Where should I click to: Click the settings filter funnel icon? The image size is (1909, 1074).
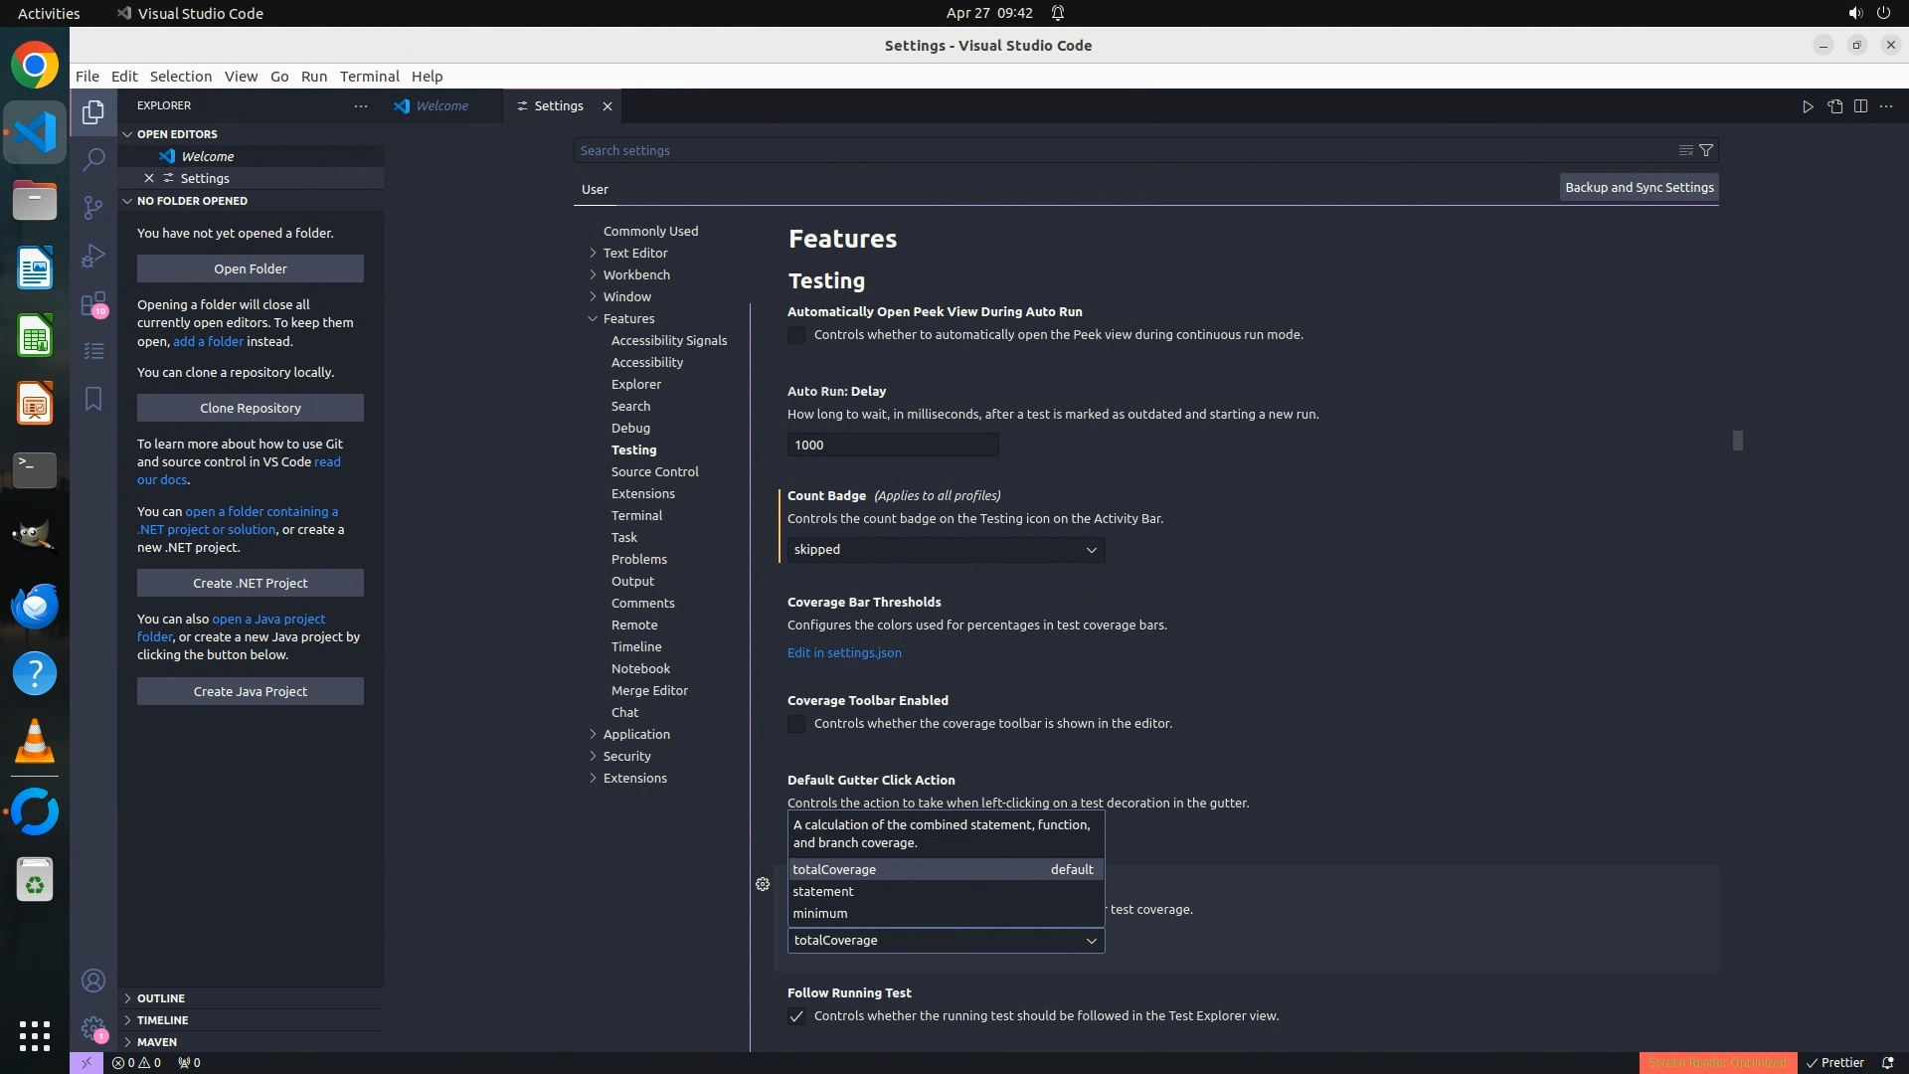[x=1706, y=150]
